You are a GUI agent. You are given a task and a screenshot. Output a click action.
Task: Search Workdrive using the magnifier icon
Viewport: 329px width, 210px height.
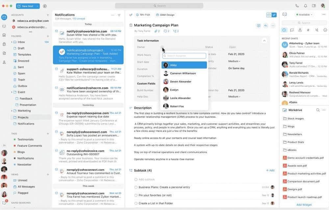point(318,110)
